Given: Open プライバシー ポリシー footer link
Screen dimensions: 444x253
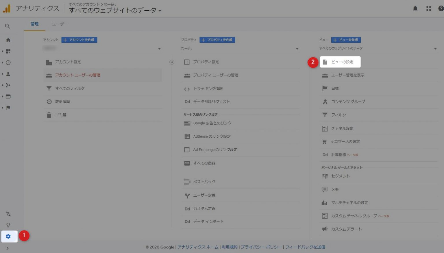Looking at the screenshot, I should [261, 247].
